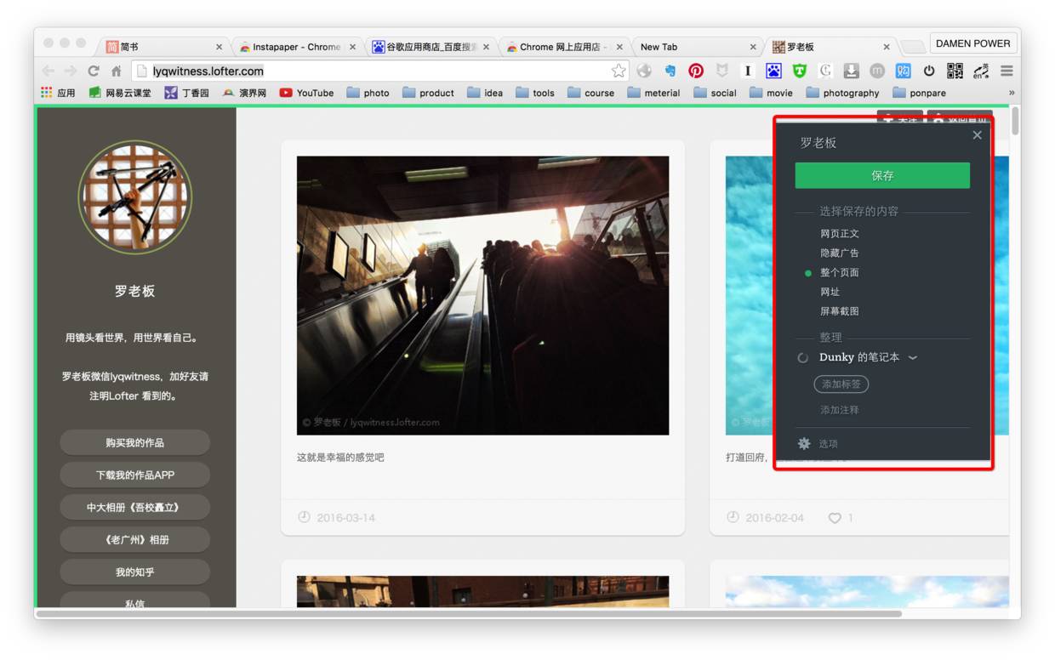Open clipper options gear icon
The image size is (1055, 660).
pos(804,443)
